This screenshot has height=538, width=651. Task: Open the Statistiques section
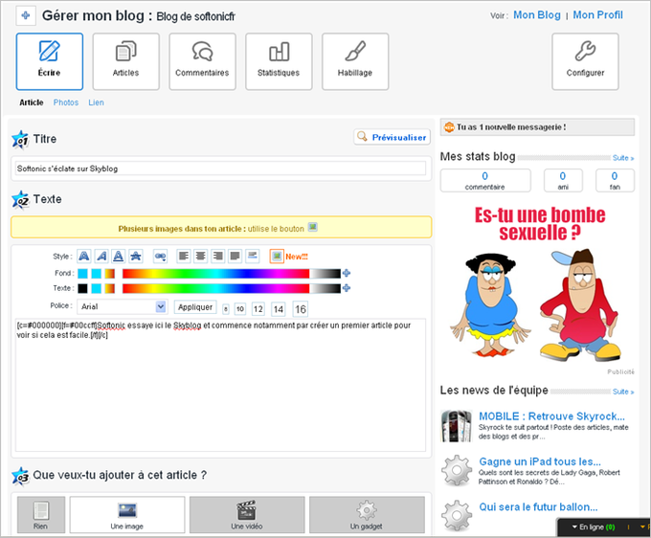pyautogui.click(x=279, y=61)
